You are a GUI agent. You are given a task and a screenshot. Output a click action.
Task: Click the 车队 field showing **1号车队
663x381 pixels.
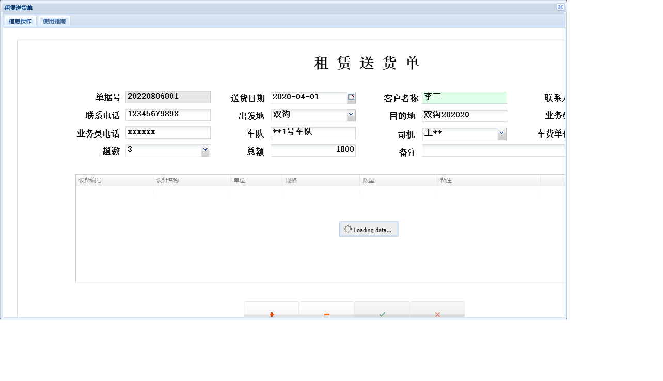click(x=313, y=132)
